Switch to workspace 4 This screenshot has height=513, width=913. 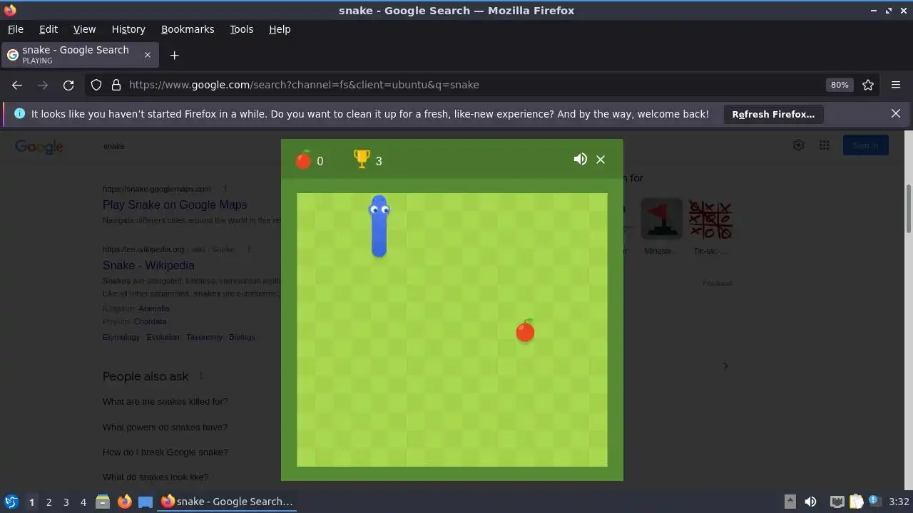83,502
